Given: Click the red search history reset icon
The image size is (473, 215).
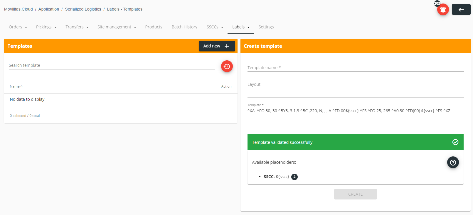Looking at the screenshot, I should tap(227, 66).
